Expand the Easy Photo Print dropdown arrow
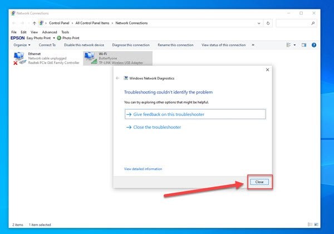334x234 pixels. click(x=54, y=38)
